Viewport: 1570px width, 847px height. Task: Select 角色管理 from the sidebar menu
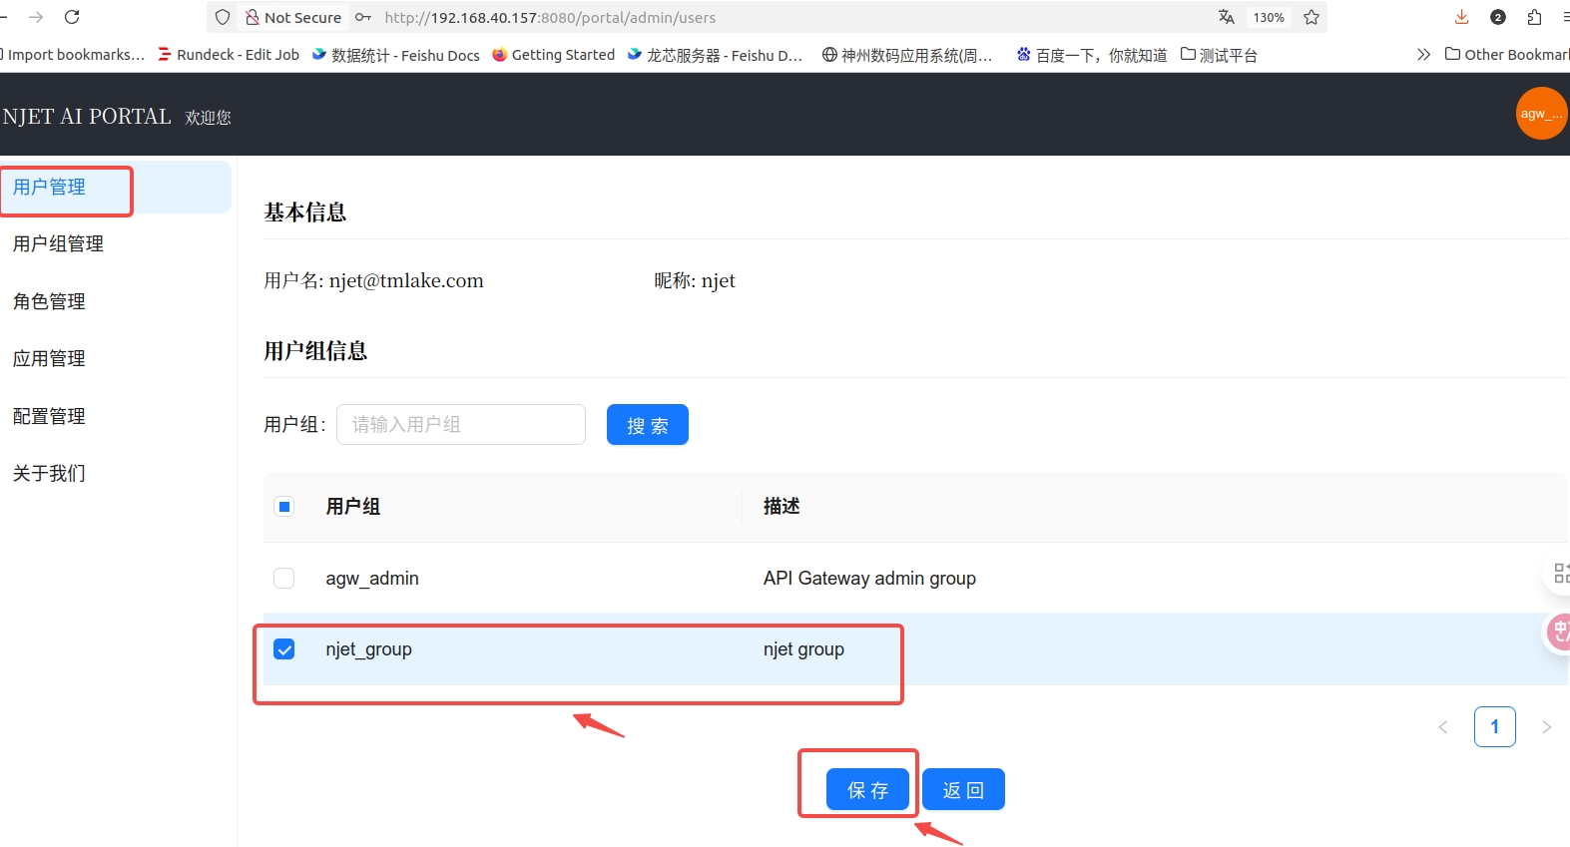[x=49, y=301]
